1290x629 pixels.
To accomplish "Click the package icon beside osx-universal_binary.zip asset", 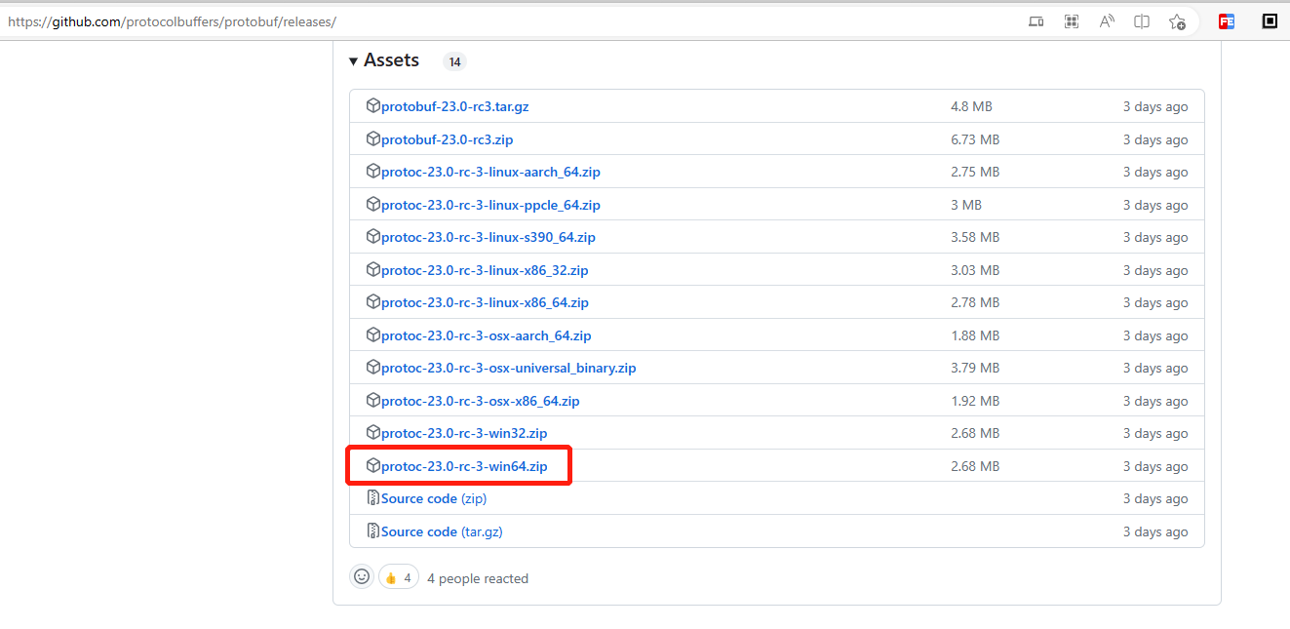I will pyautogui.click(x=372, y=368).
